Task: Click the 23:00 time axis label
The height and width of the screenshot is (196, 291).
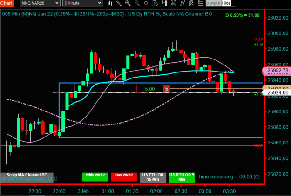Action: (x=59, y=191)
